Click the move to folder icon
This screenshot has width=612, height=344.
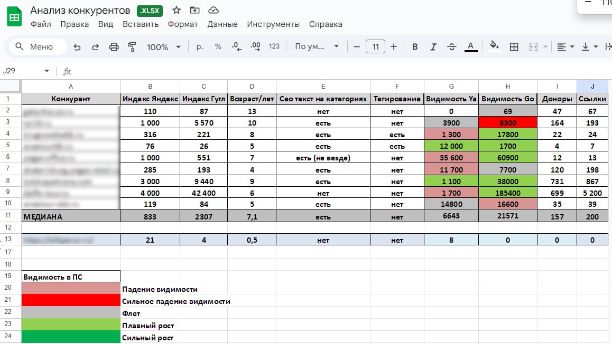[195, 10]
